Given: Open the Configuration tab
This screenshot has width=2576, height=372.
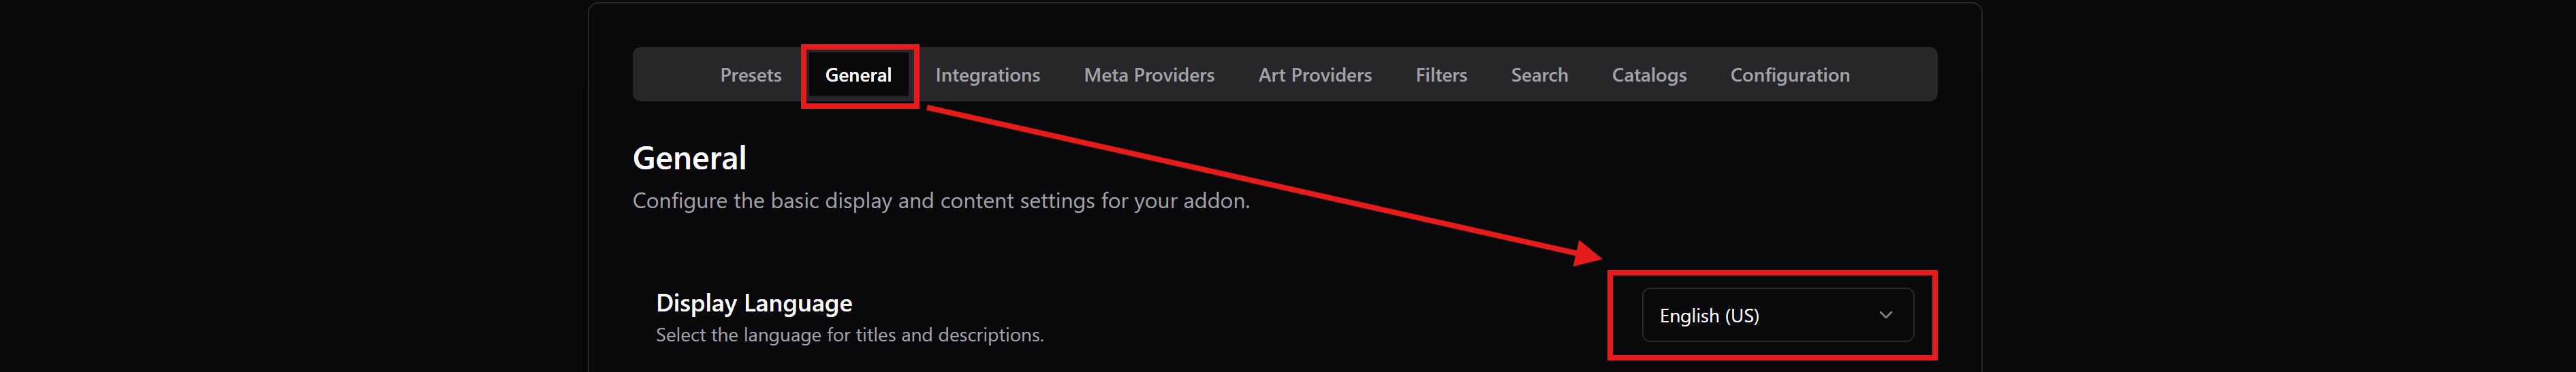Looking at the screenshot, I should (x=1789, y=75).
